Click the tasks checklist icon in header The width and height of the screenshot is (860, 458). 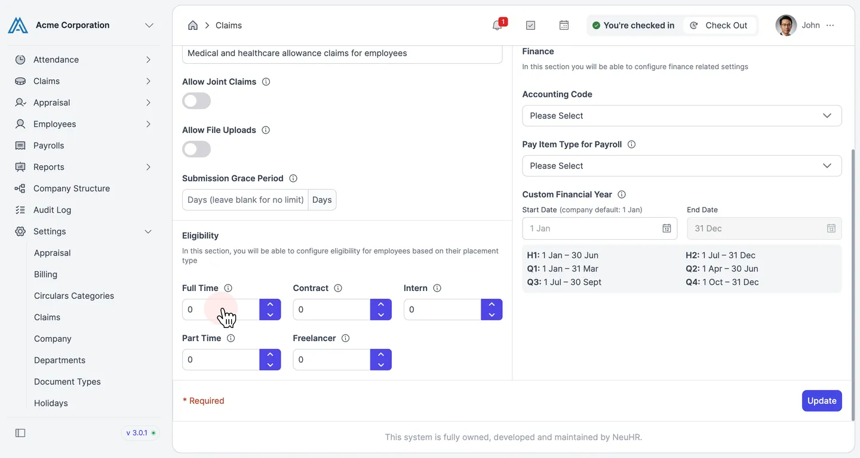coord(530,25)
